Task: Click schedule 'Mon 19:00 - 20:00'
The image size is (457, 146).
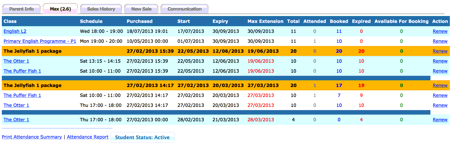Action: 101,41
